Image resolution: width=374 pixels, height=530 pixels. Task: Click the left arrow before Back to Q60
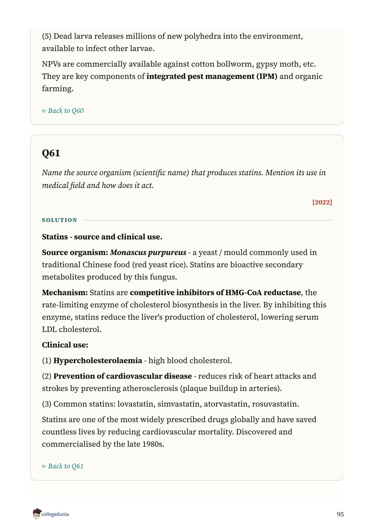pyautogui.click(x=44, y=111)
